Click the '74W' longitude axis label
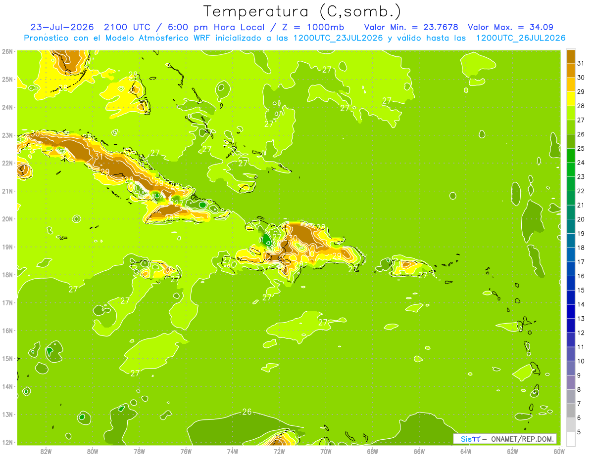This screenshot has width=594, height=458. tap(232, 451)
